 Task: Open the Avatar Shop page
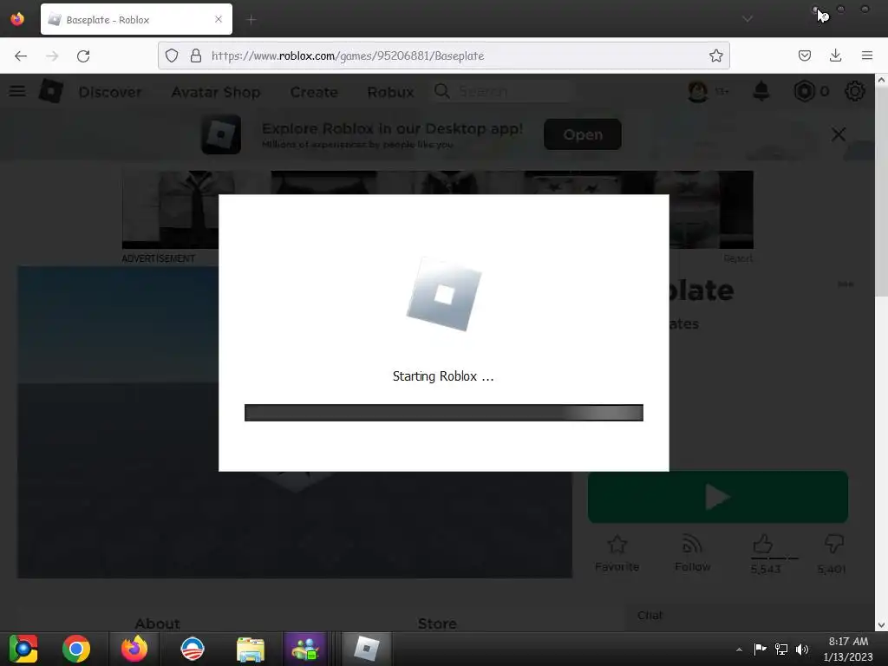tap(216, 92)
